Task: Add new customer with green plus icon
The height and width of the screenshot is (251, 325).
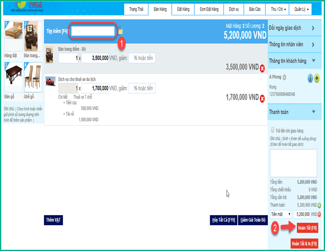Action: pyautogui.click(x=317, y=79)
